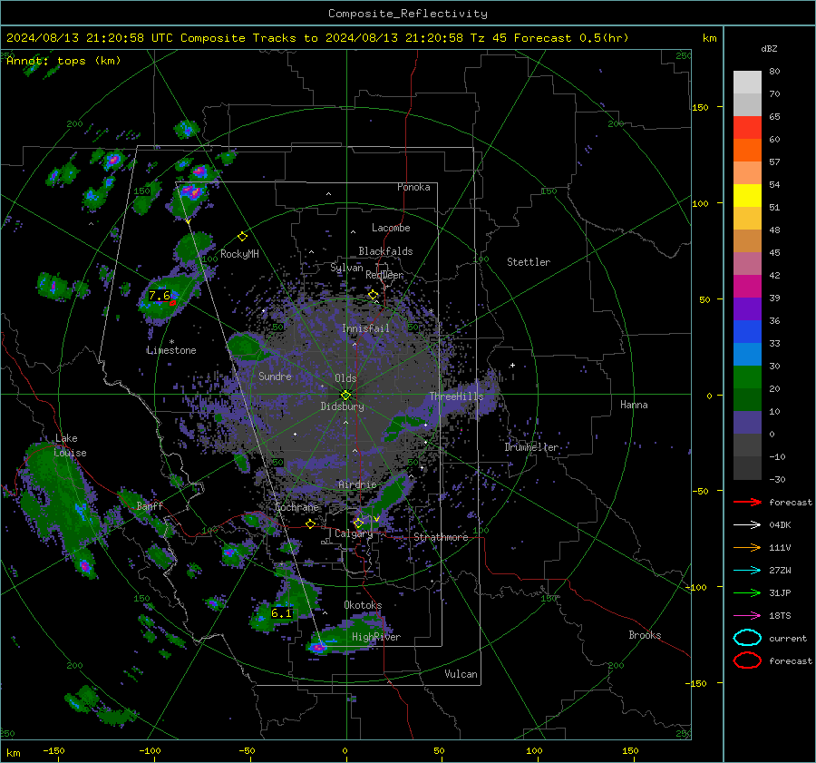This screenshot has width=816, height=763.
Task: Pick the red swatch in dBZ scale
Action: click(x=747, y=128)
